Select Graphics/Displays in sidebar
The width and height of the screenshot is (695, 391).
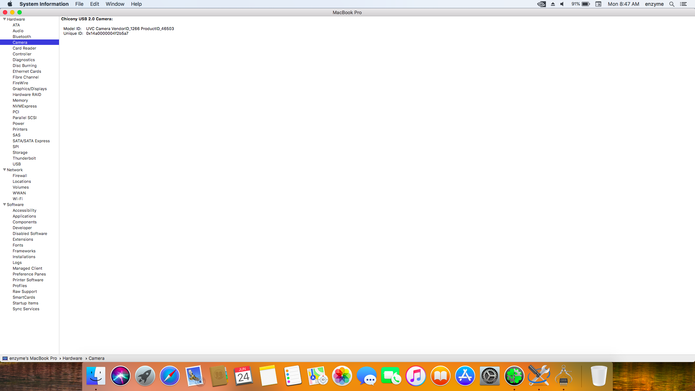click(x=30, y=89)
